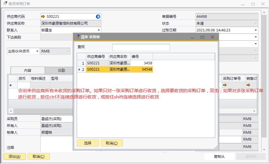The image size is (269, 164).
Task: Open the 联系人 dropdown showing 柳建全
Action: (x=99, y=30)
